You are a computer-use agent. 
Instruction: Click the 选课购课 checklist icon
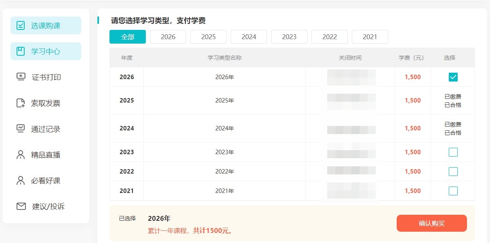point(21,25)
